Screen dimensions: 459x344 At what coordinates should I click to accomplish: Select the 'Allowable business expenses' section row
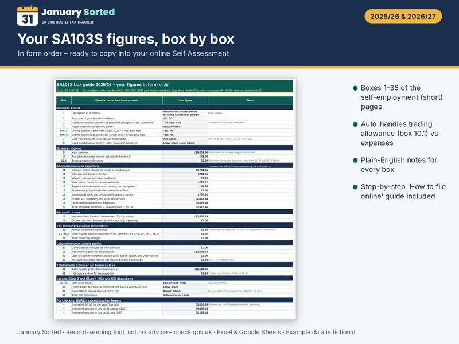click(x=174, y=166)
